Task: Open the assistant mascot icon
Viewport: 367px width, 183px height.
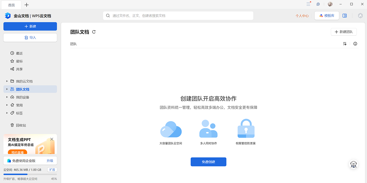Action: tap(354, 164)
